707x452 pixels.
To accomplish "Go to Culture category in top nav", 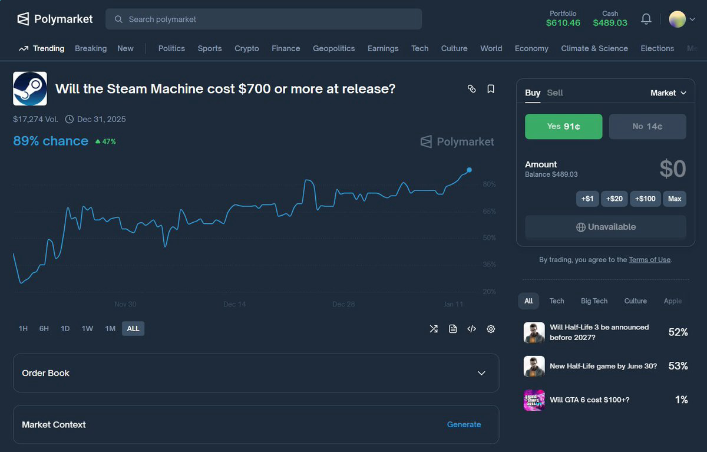I will pyautogui.click(x=454, y=48).
